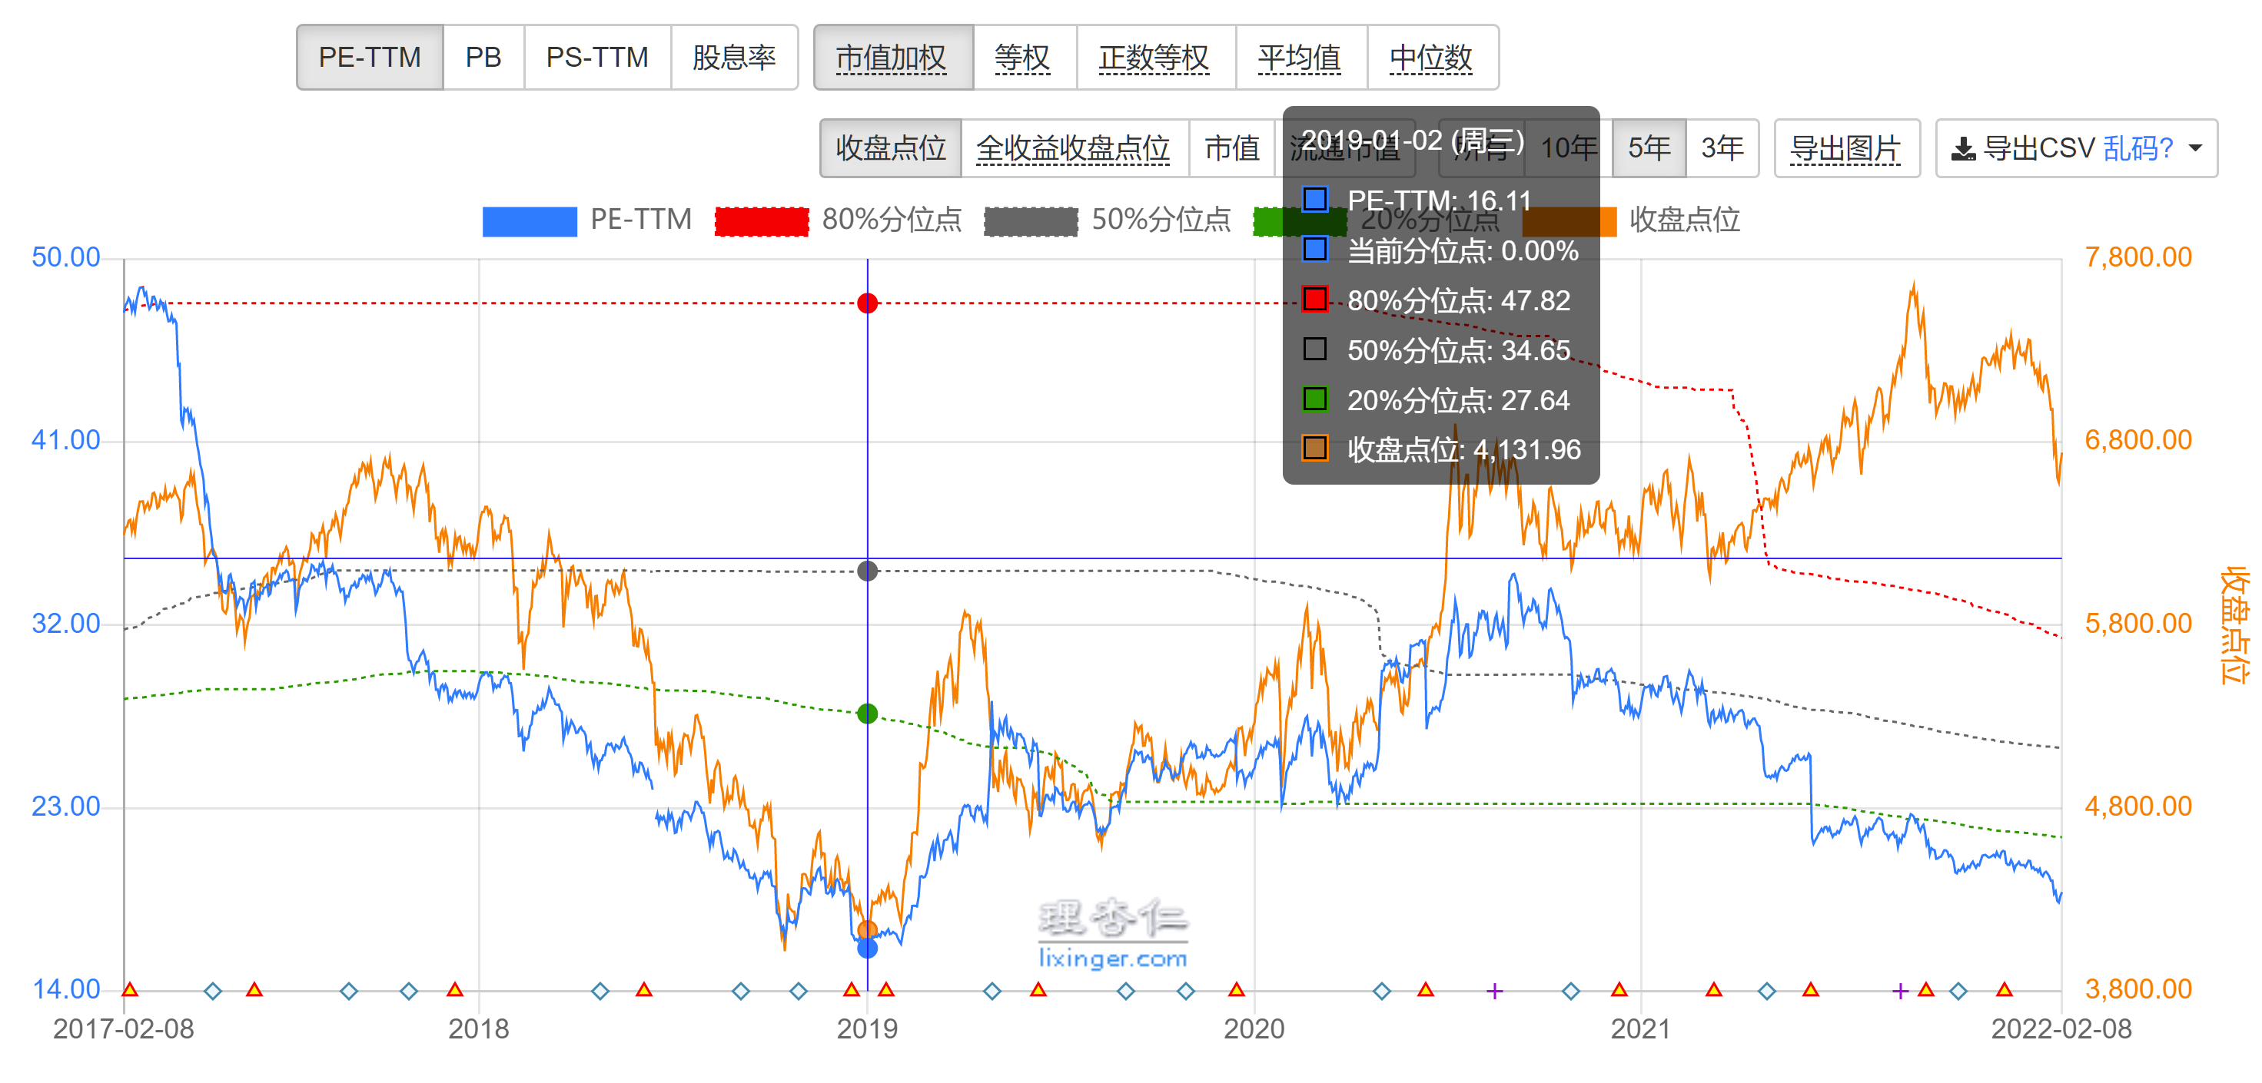2262x1083 pixels.
Task: Click blue PE-TTM data point at 2019
Action: pos(868,948)
